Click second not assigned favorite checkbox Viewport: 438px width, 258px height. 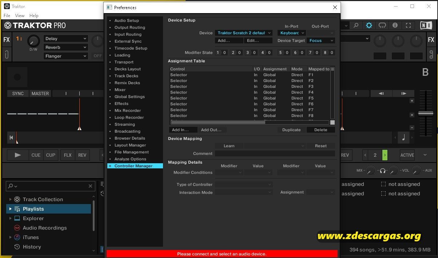tap(383, 194)
